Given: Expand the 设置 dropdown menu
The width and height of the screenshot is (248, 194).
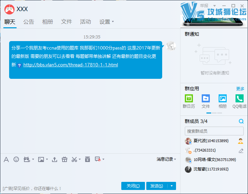Looking at the screenshot, I should point(106,22).
